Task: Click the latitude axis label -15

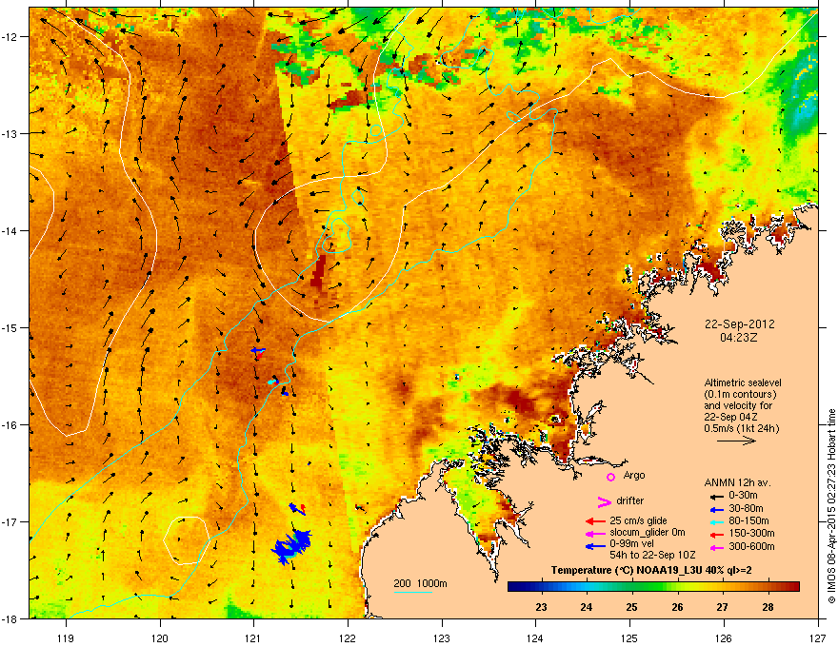Action: pos(10,327)
